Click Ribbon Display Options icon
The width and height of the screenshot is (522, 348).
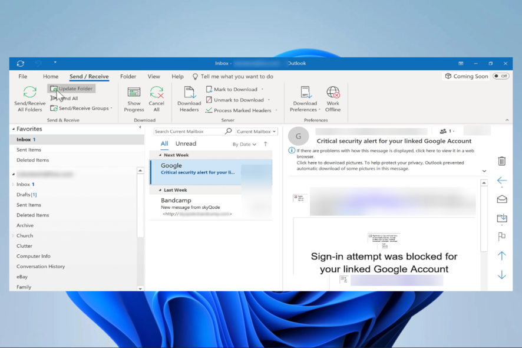click(461, 63)
